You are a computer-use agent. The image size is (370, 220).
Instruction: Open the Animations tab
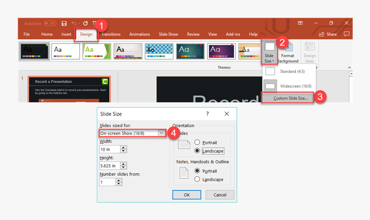(139, 34)
